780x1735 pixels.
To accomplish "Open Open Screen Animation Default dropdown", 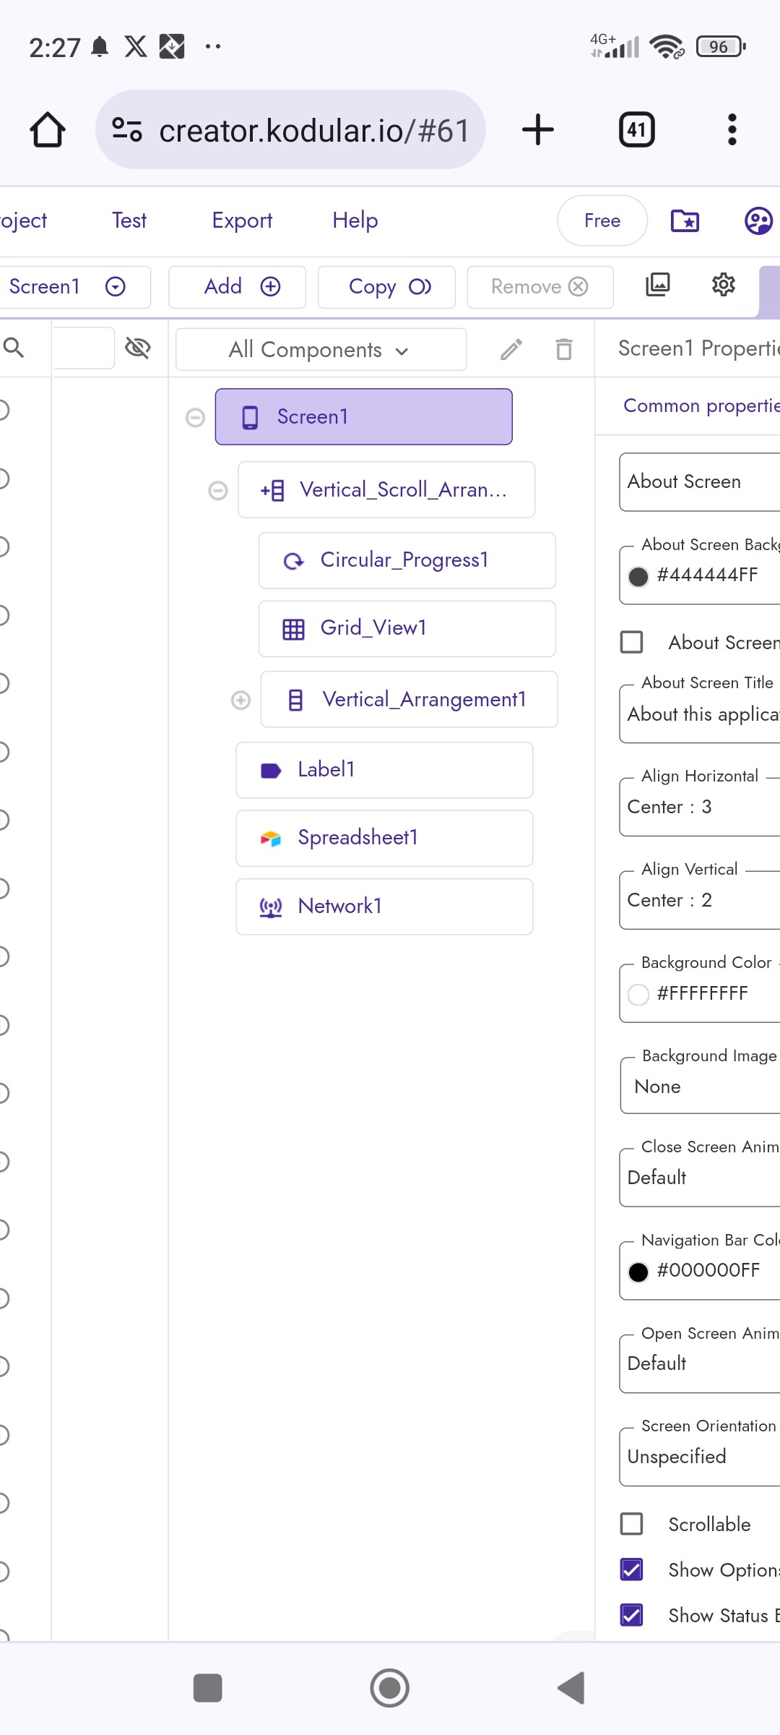I will tap(700, 1363).
